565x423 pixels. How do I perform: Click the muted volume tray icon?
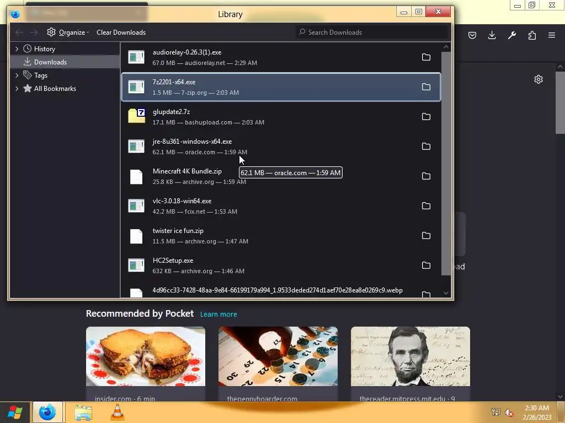[509, 412]
